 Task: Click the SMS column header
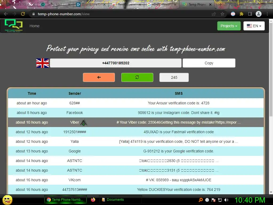(x=179, y=93)
